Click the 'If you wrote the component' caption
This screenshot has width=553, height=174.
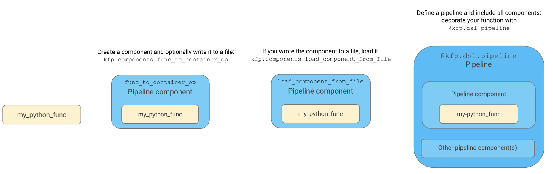click(321, 51)
